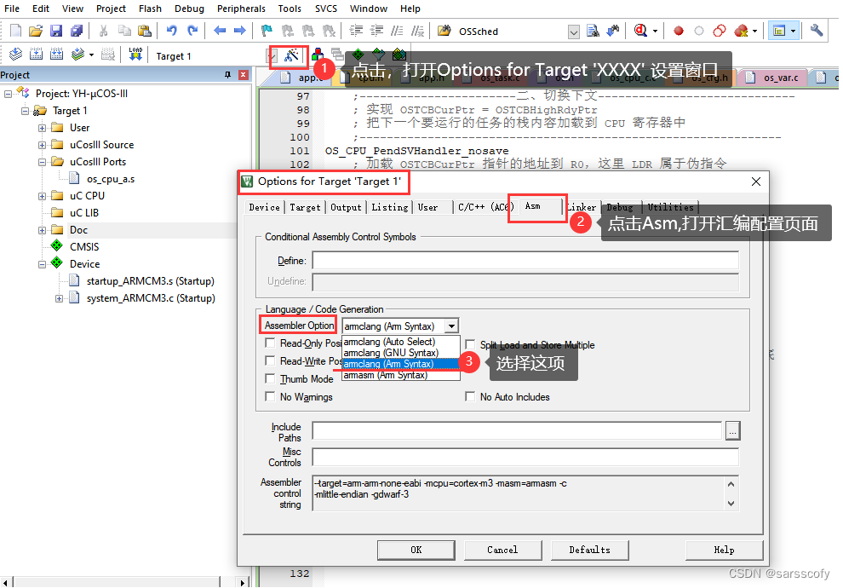Collapse the Device component group
The width and height of the screenshot is (843, 588).
coord(42,264)
